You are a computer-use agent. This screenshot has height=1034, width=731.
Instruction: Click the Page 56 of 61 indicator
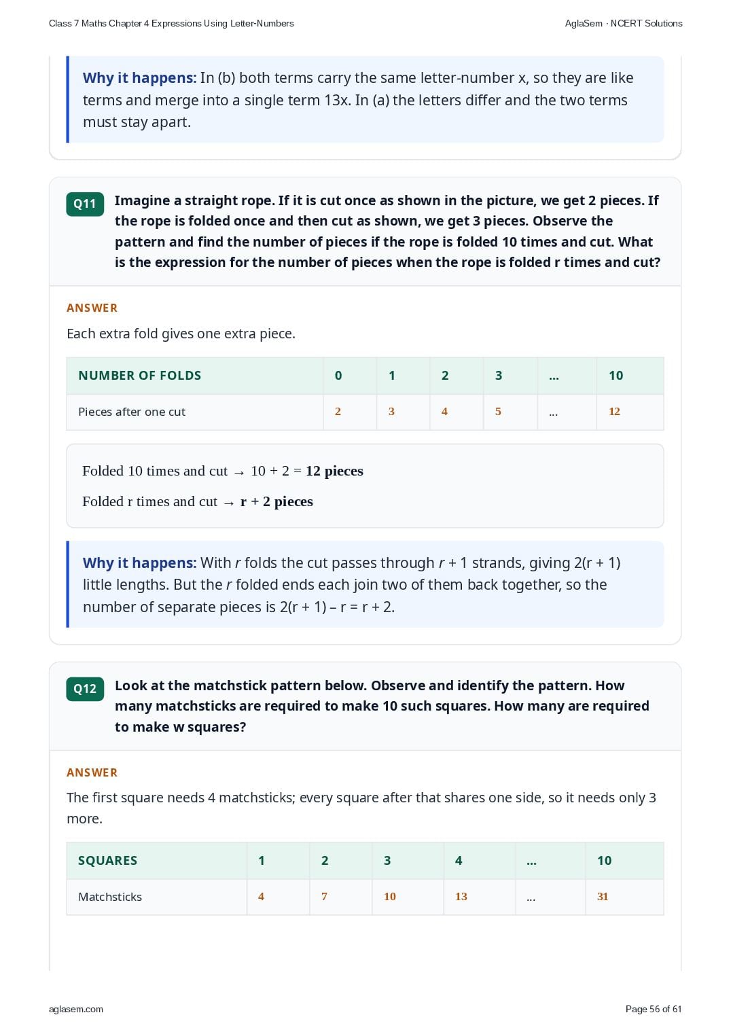click(654, 1009)
